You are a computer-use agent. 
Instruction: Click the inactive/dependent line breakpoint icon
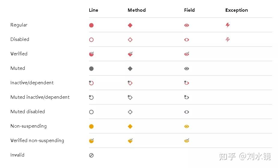point(91,83)
